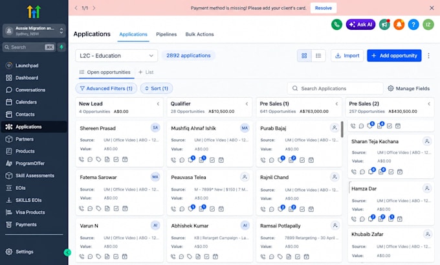Switch to list view
This screenshot has width=440, height=265.
[318, 56]
